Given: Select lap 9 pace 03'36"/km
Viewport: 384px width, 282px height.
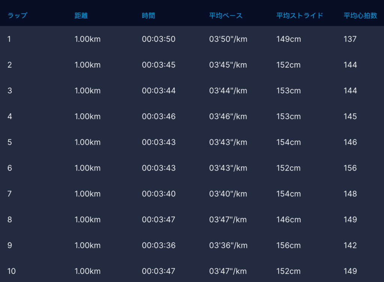Looking at the screenshot, I should point(228,246).
